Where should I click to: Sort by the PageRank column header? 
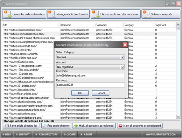click(165, 25)
